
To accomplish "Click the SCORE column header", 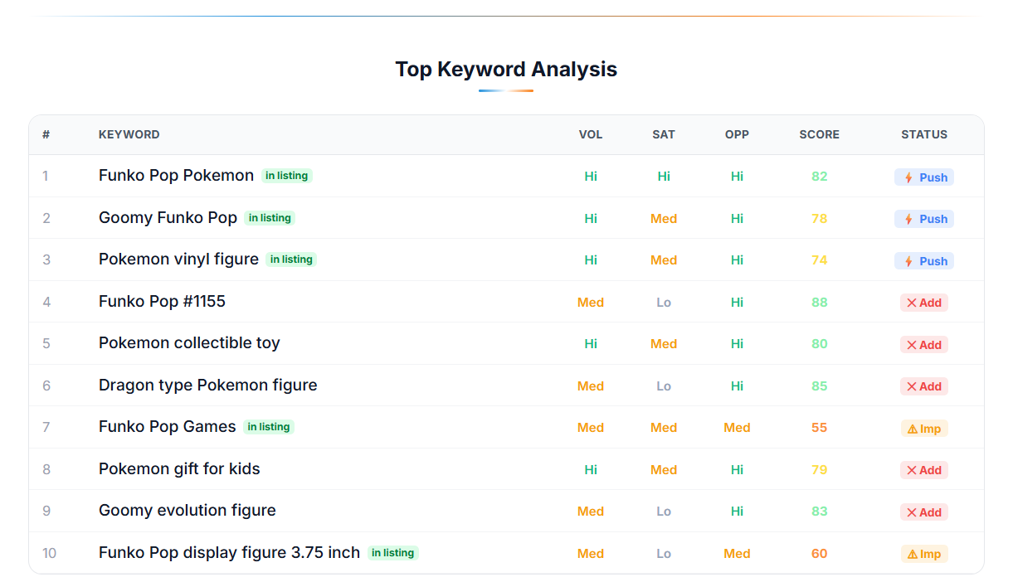I will pos(820,134).
